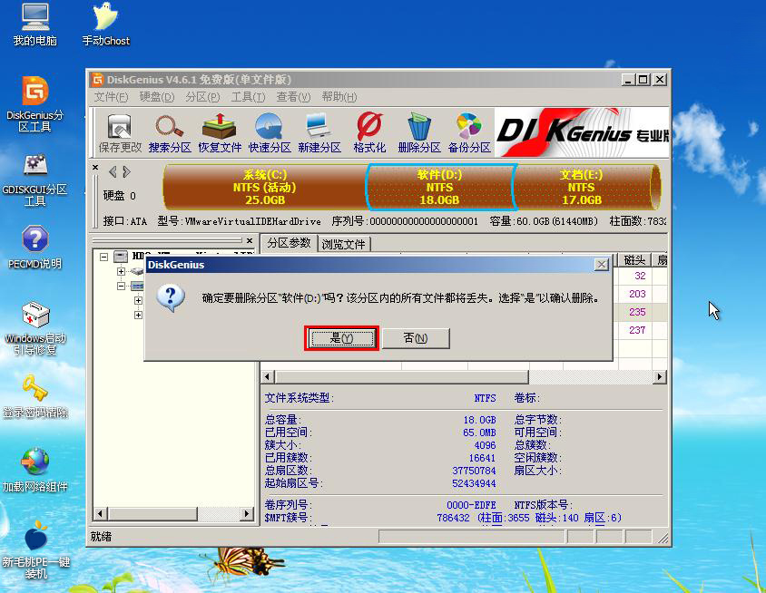
Task: Switch to the Browse Files tab
Action: click(344, 244)
